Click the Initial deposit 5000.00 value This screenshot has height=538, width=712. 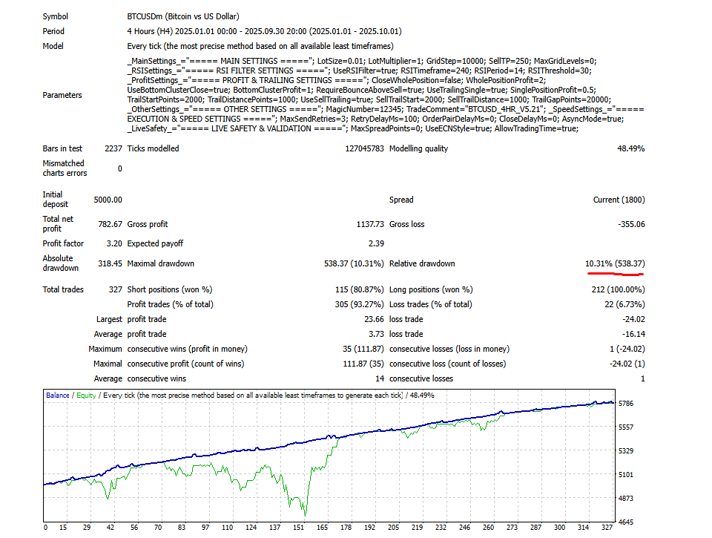[108, 200]
